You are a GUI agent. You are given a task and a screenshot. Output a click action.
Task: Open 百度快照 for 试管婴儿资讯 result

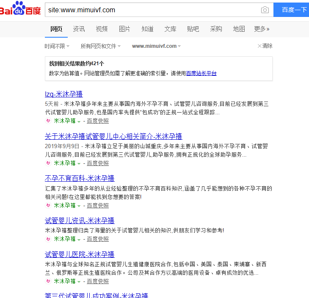pyautogui.click(x=98, y=239)
